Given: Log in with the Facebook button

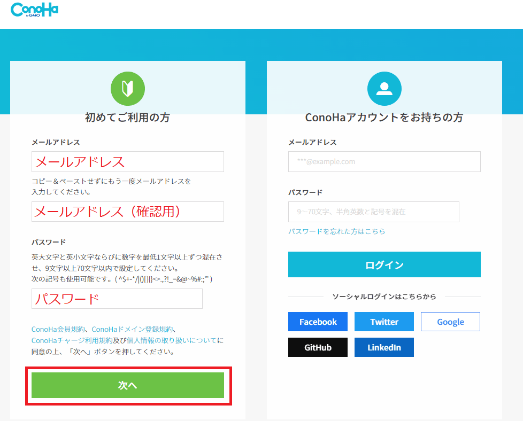Looking at the screenshot, I should coord(318,322).
